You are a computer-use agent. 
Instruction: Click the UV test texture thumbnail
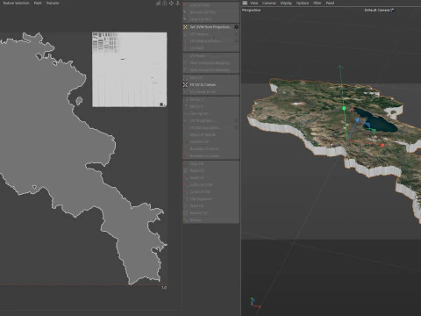[130, 69]
